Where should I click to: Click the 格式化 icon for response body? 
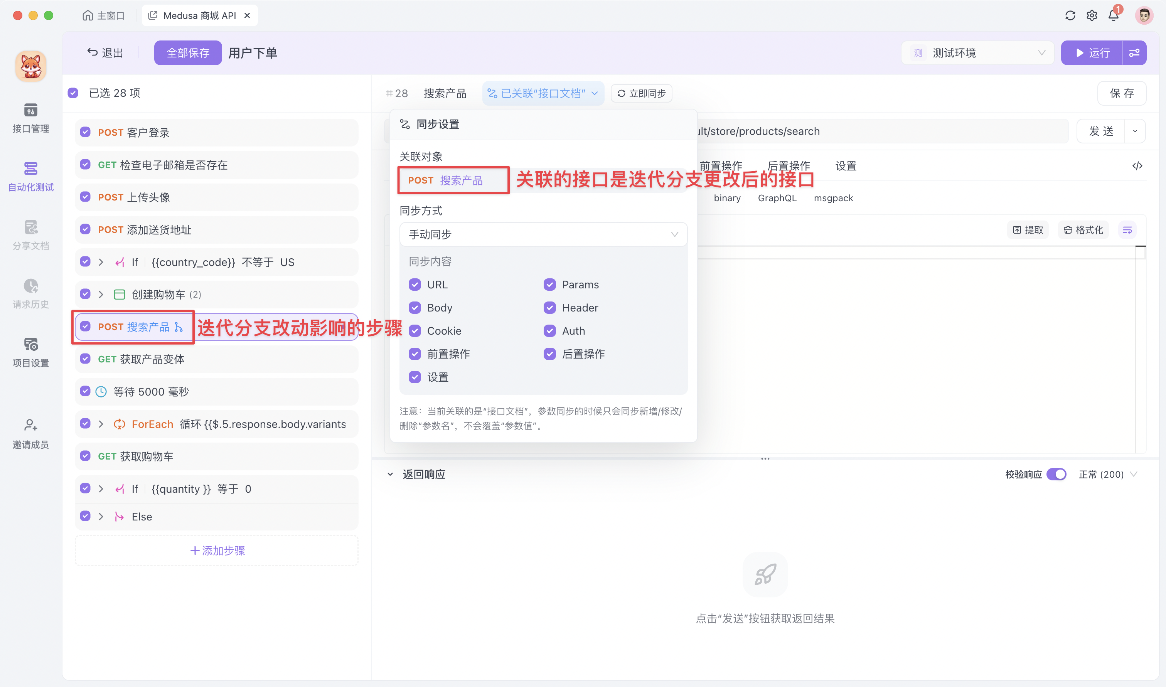tap(1083, 229)
